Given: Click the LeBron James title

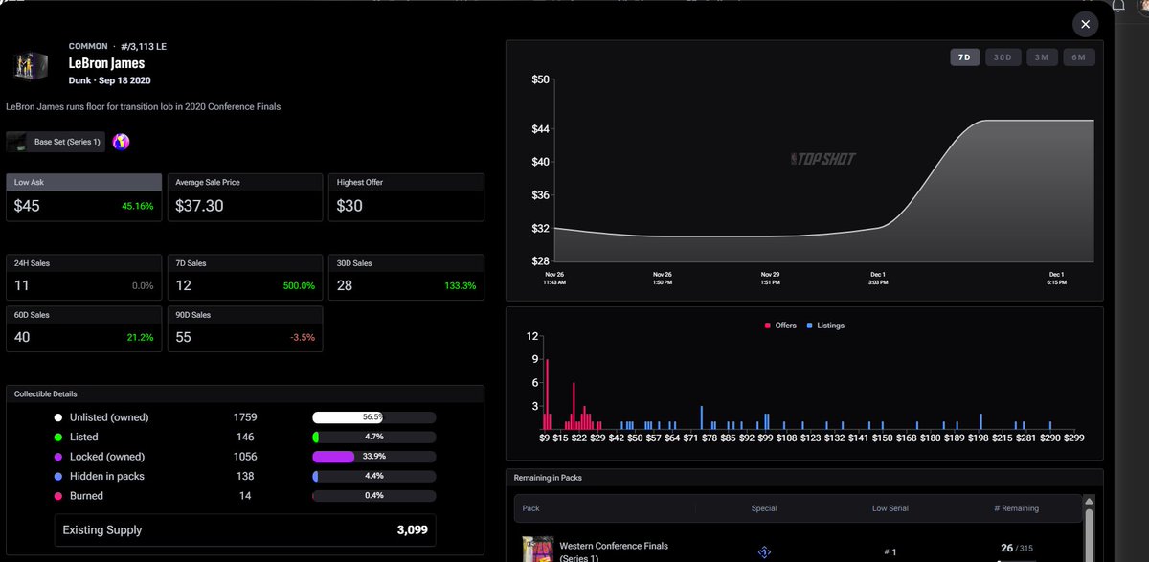Looking at the screenshot, I should [107, 63].
